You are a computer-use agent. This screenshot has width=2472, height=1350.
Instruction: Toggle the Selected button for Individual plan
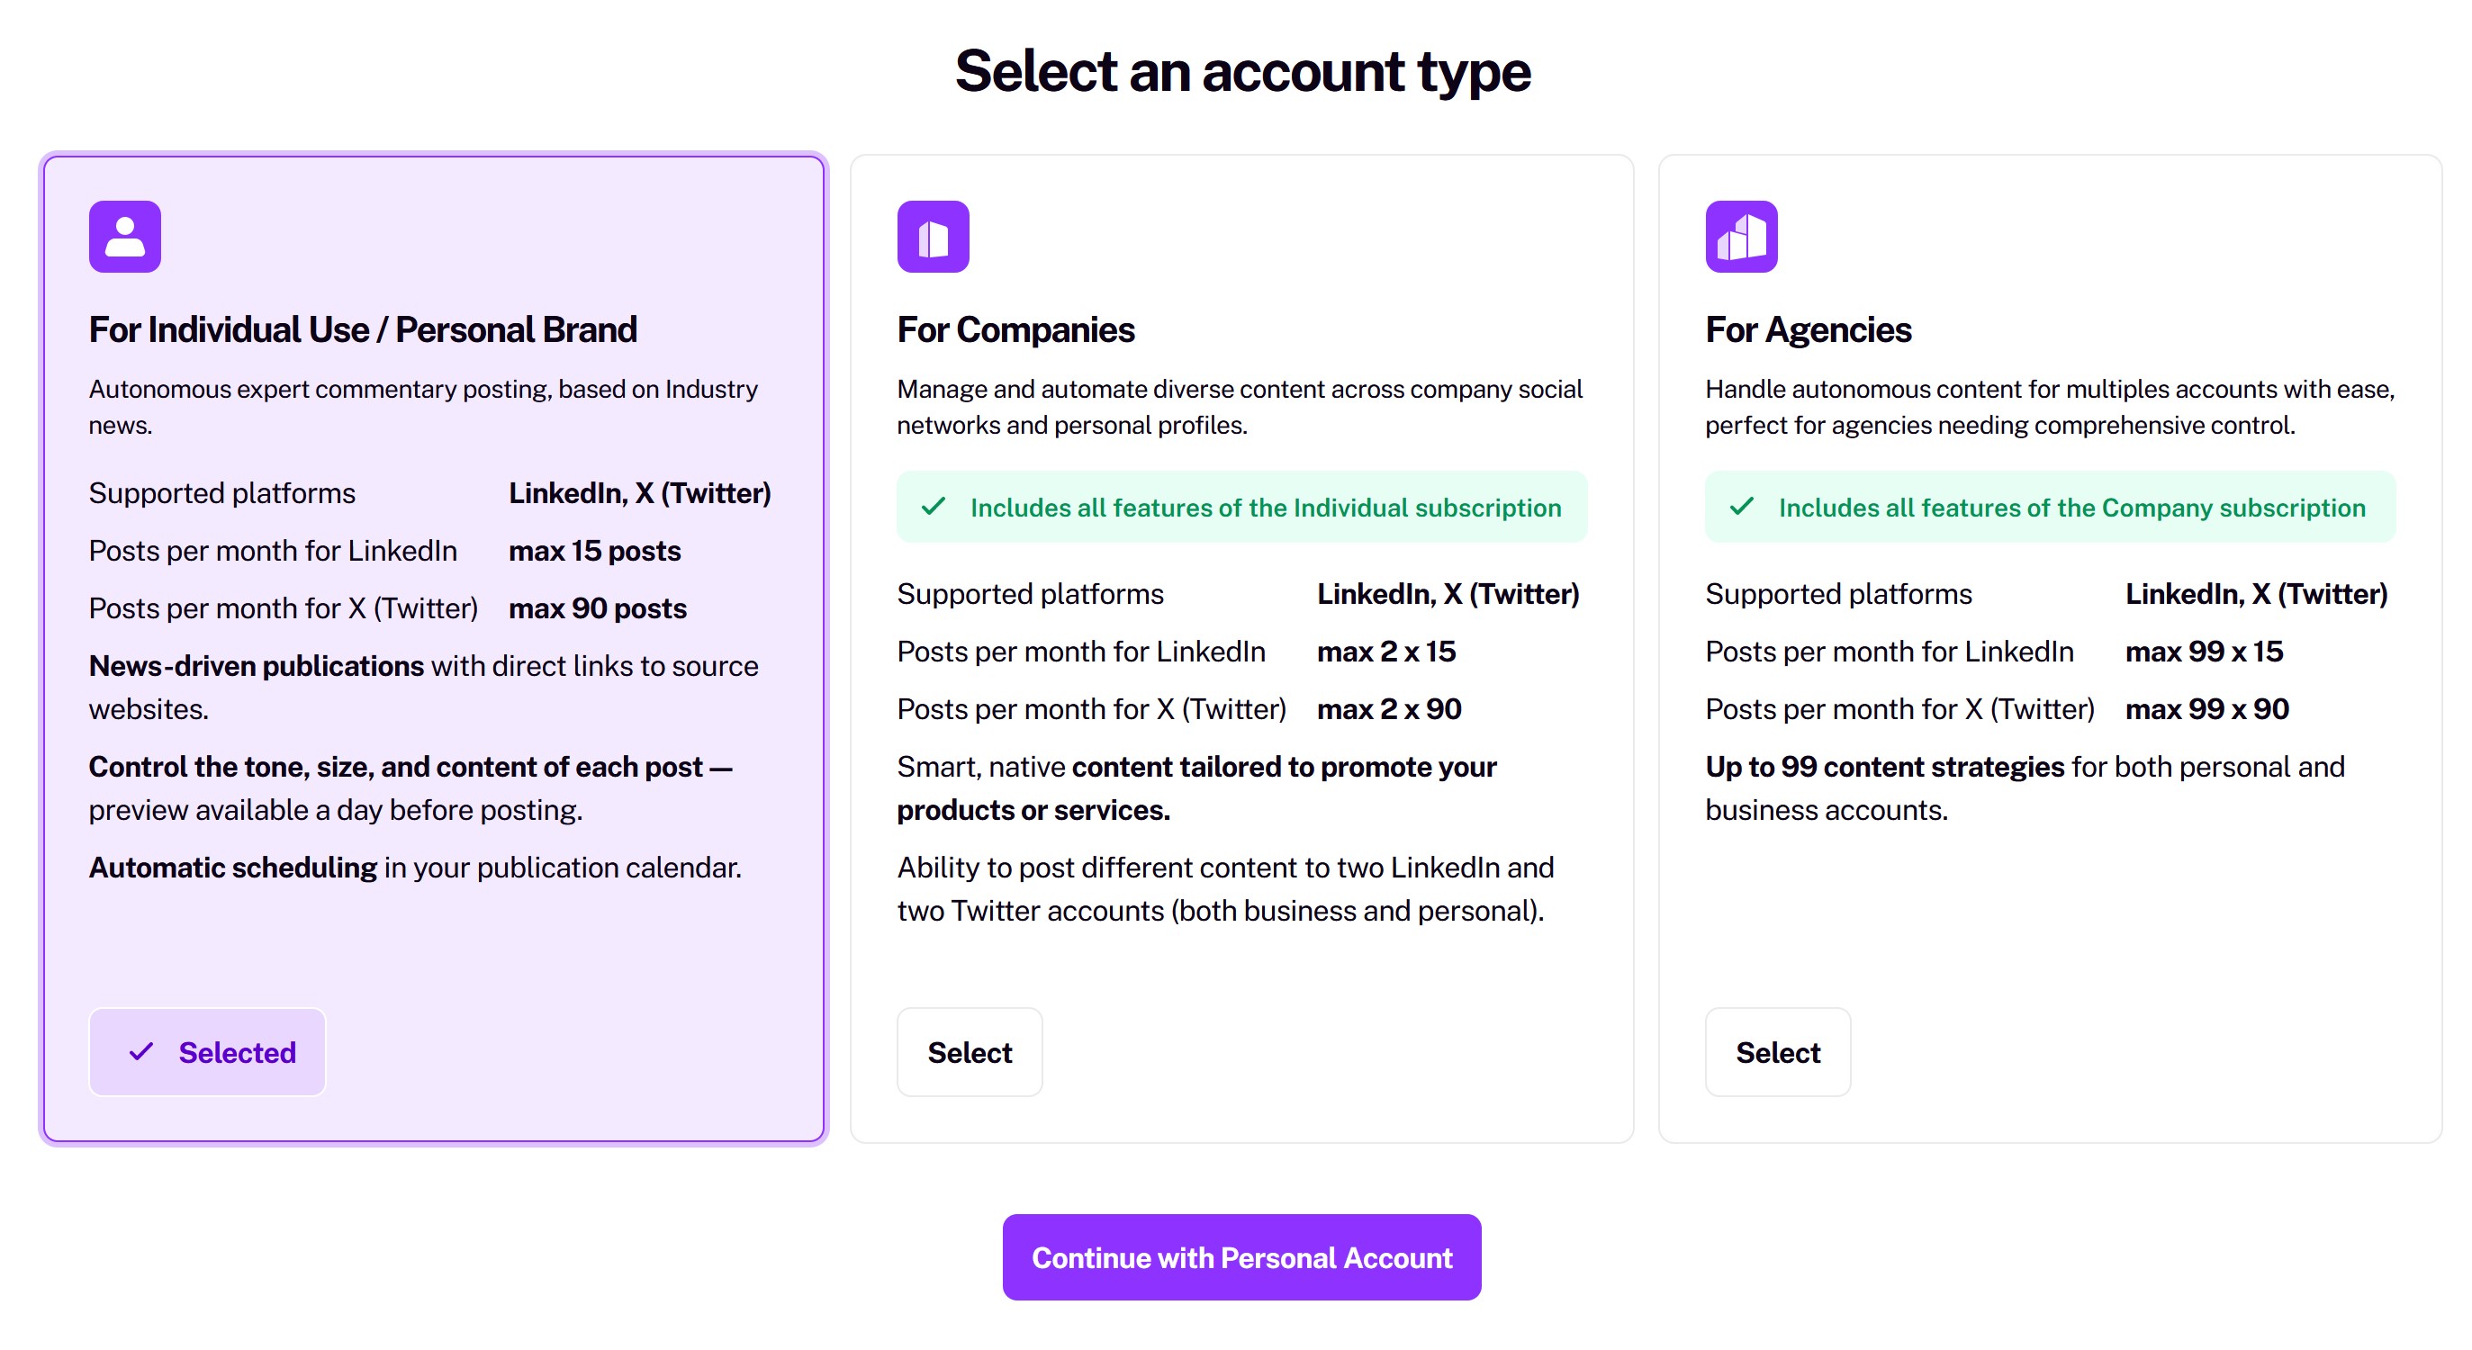coord(207,1053)
